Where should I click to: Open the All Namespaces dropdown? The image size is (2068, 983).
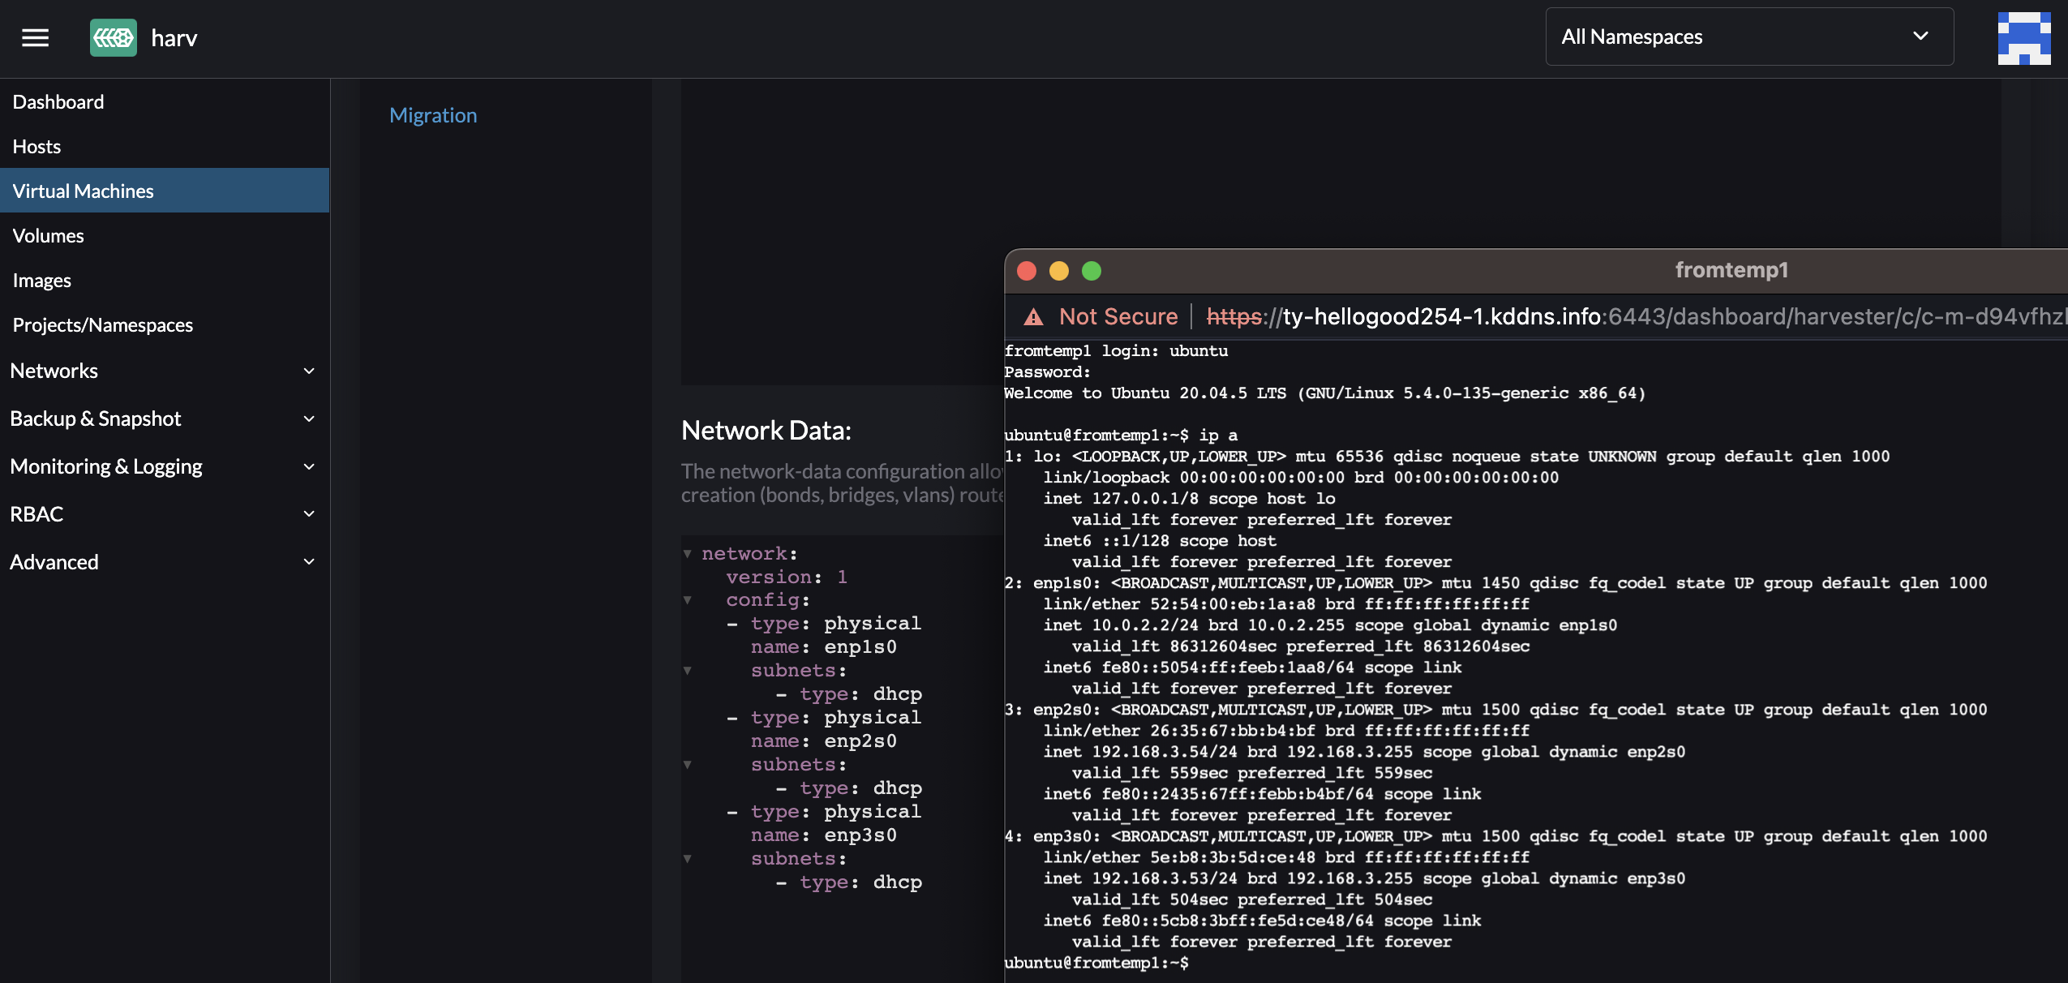click(1748, 36)
